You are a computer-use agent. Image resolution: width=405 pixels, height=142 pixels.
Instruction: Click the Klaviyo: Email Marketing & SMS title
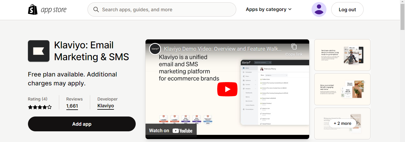click(x=92, y=51)
